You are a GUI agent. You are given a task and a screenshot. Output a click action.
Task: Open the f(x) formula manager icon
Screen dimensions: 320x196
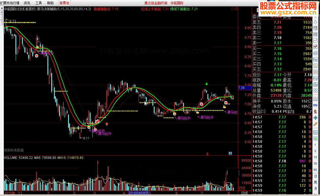[x=315, y=84]
